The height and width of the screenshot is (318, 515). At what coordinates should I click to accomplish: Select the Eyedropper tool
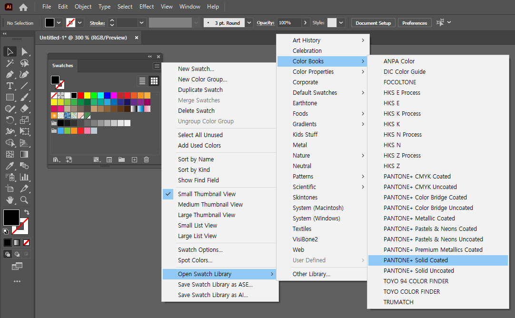10,166
